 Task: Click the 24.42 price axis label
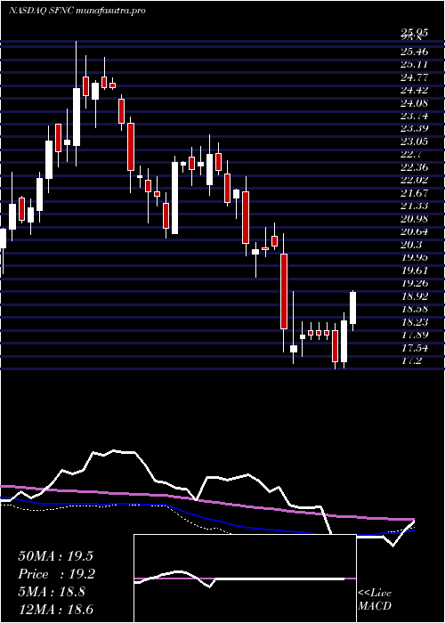pyautogui.click(x=415, y=90)
